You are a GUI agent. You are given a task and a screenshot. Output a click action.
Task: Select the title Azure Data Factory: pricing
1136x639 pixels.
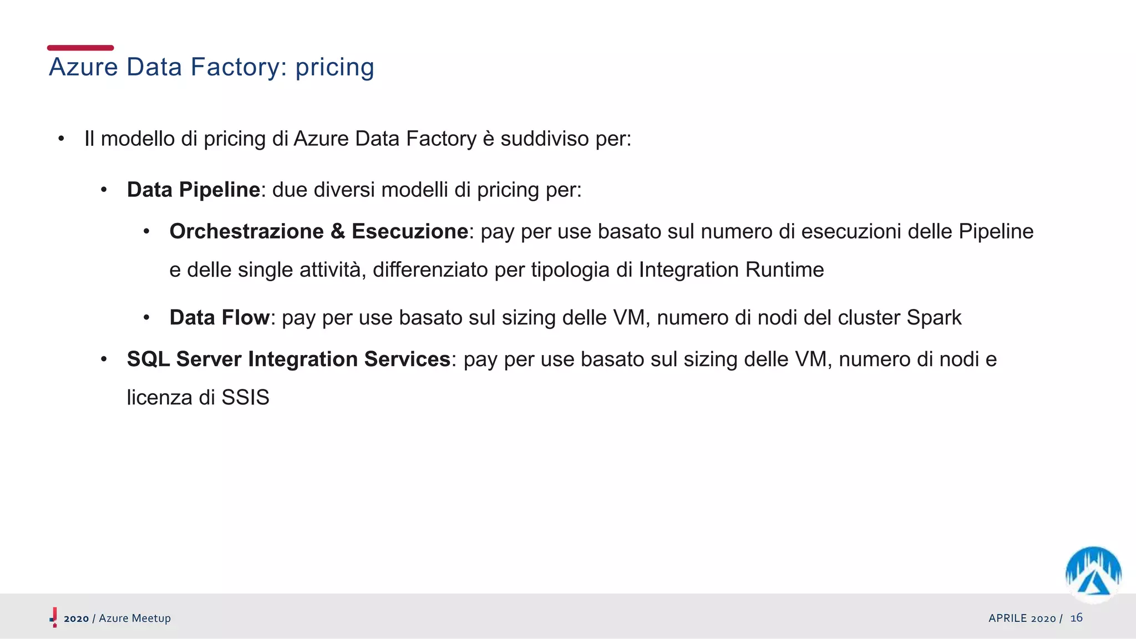point(211,67)
